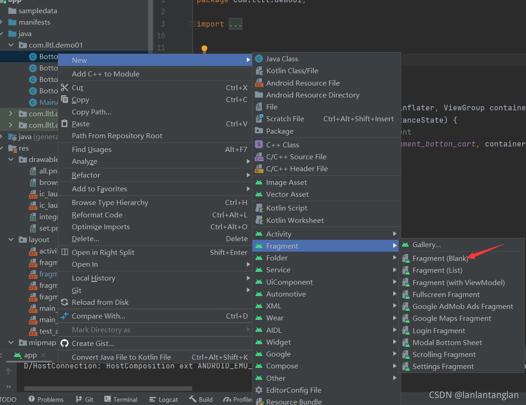
Task: Click the Paste clipboard icon
Action: [x=64, y=124]
